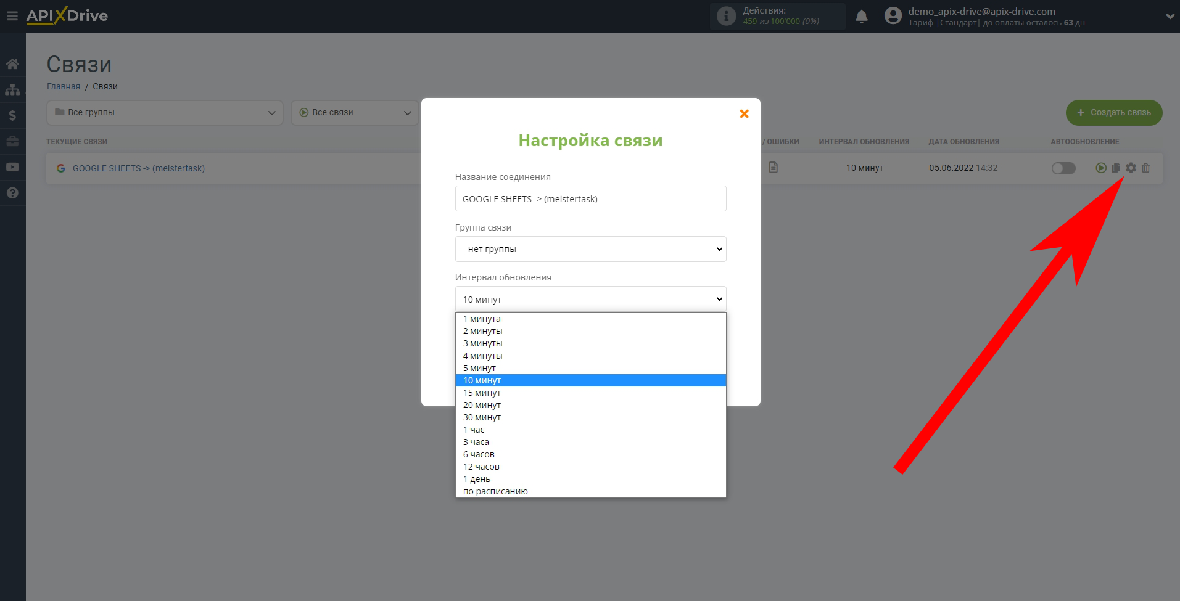Select '20 минут' option
This screenshot has width=1180, height=601.
tap(590, 405)
